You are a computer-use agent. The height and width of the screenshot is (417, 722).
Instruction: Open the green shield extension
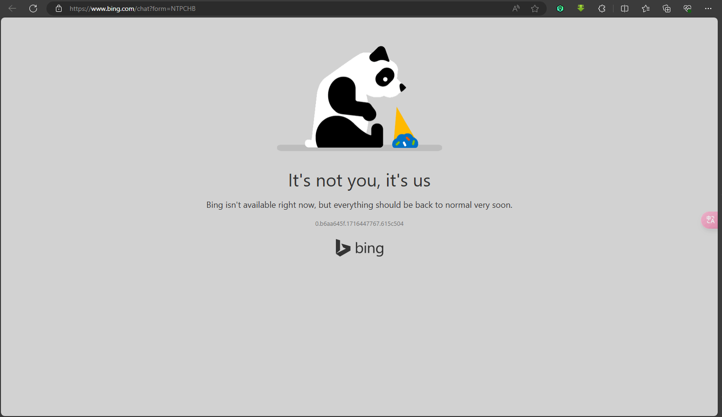(560, 9)
